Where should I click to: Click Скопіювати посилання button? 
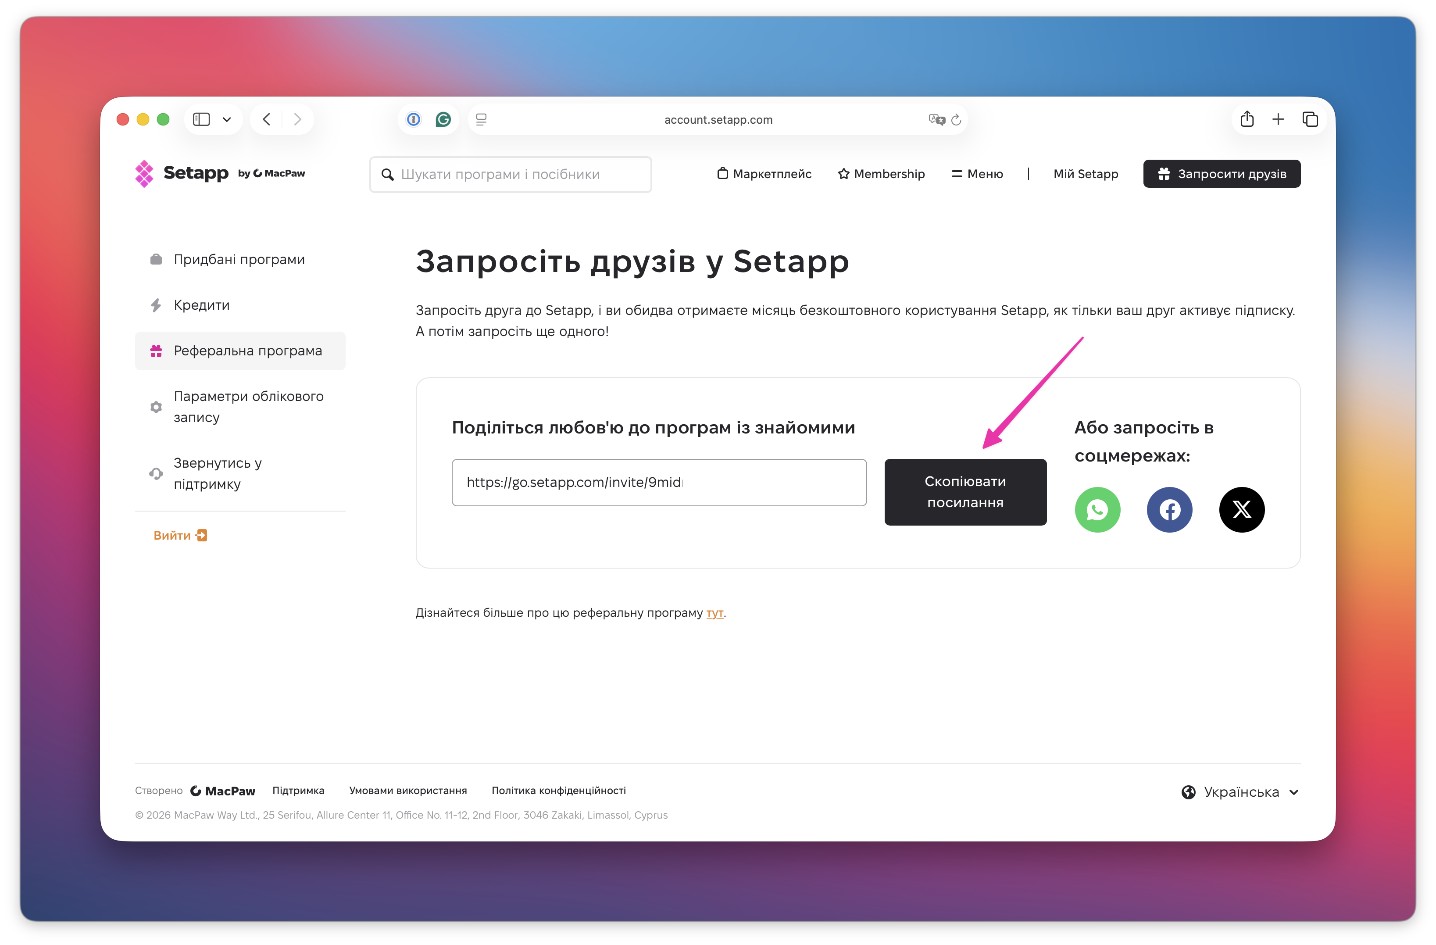point(965,492)
